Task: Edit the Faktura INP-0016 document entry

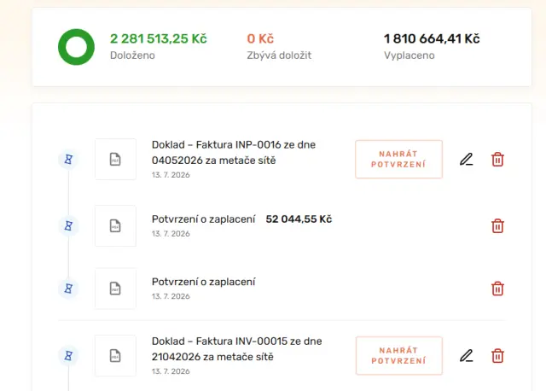Action: [x=467, y=160]
